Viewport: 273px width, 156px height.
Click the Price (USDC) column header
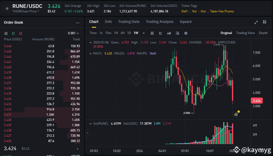click(x=13, y=39)
